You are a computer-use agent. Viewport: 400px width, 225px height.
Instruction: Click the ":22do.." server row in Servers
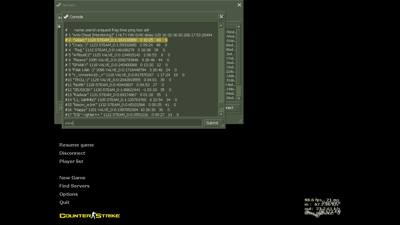pos(231,71)
